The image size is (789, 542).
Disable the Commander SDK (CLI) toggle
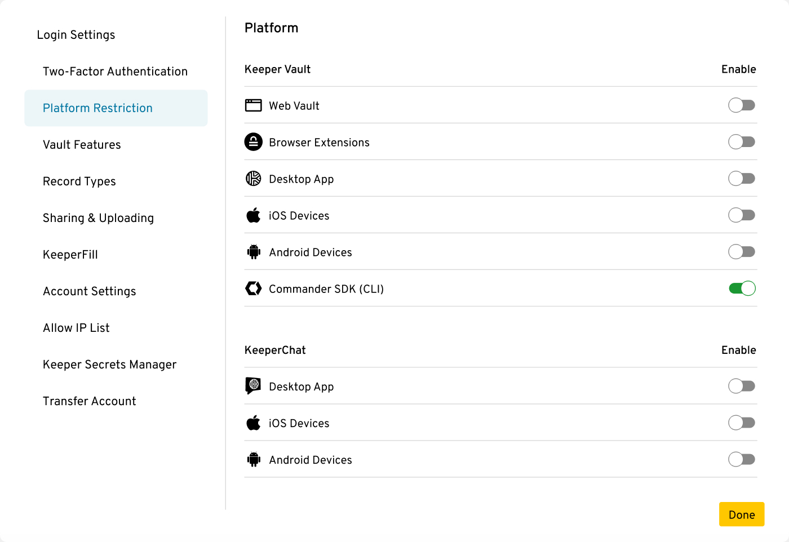coord(742,288)
